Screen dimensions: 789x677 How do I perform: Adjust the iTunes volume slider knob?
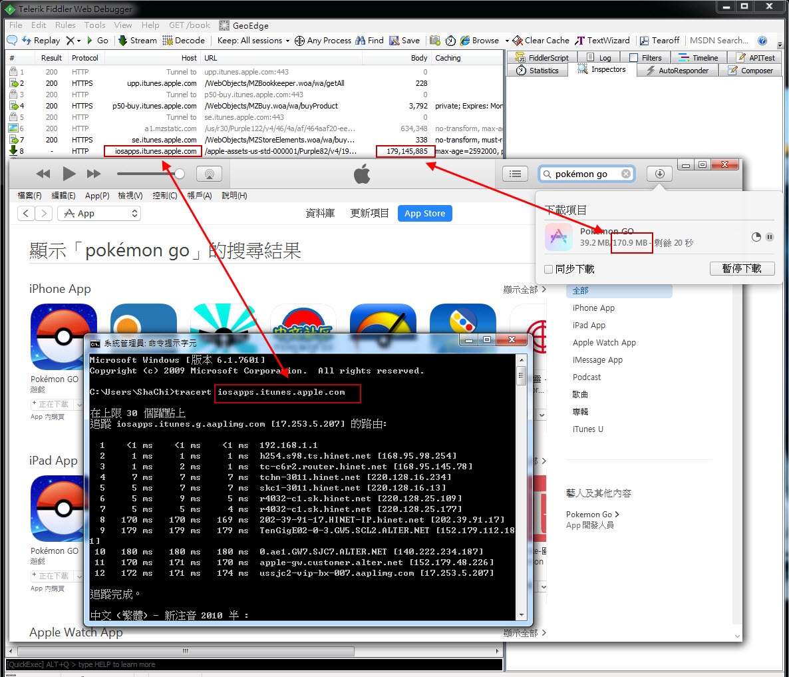tap(179, 174)
